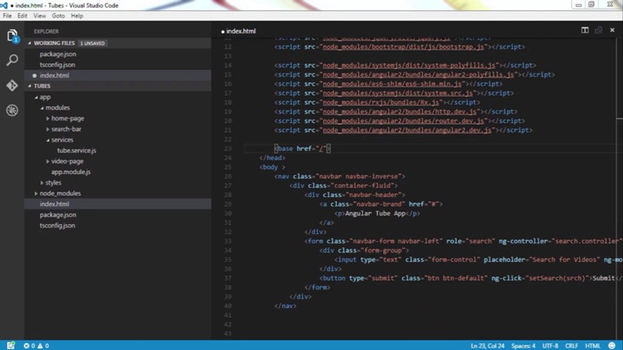Expand the home-page folder

point(48,119)
